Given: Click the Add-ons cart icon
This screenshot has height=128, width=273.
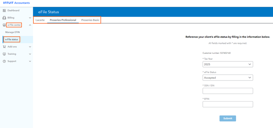Looking at the screenshot, I should (x=4, y=47).
